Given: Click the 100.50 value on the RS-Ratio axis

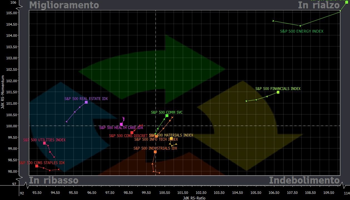Looking at the screenshot, I should pos(164,192).
